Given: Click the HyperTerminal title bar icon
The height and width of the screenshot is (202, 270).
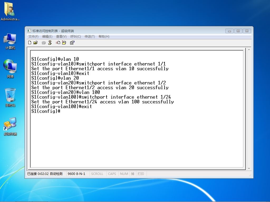Looking at the screenshot, I should (29, 31).
